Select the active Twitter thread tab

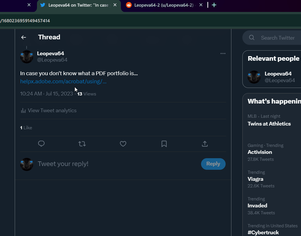click(x=78, y=5)
